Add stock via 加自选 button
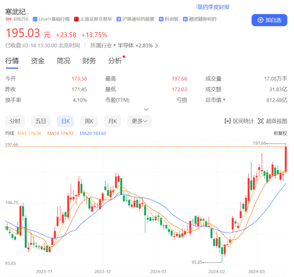This screenshot has width=294, height=277. click(269, 20)
